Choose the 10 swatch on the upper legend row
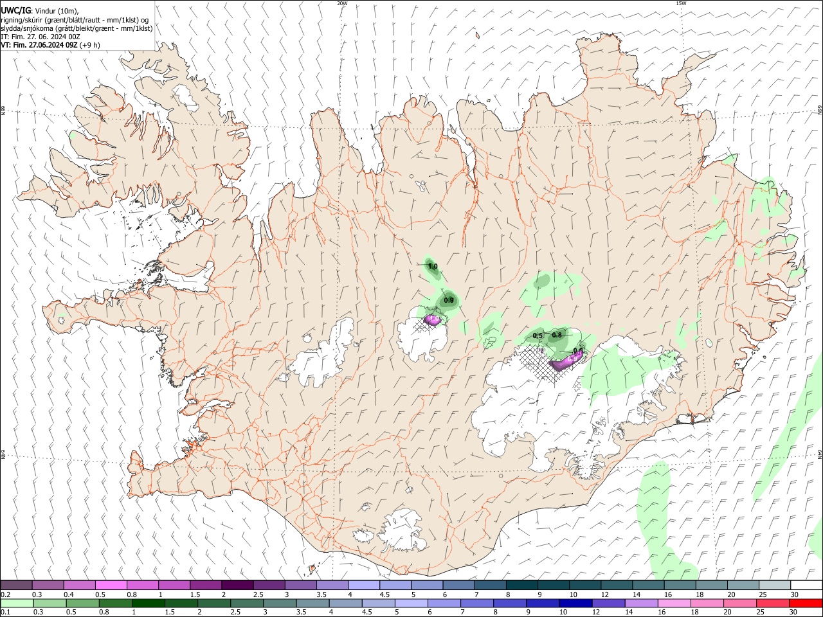The height and width of the screenshot is (617, 823). 585,585
